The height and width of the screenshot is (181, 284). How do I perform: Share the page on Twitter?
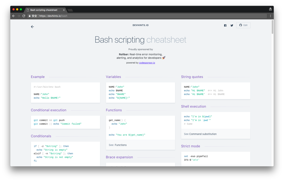point(232,25)
